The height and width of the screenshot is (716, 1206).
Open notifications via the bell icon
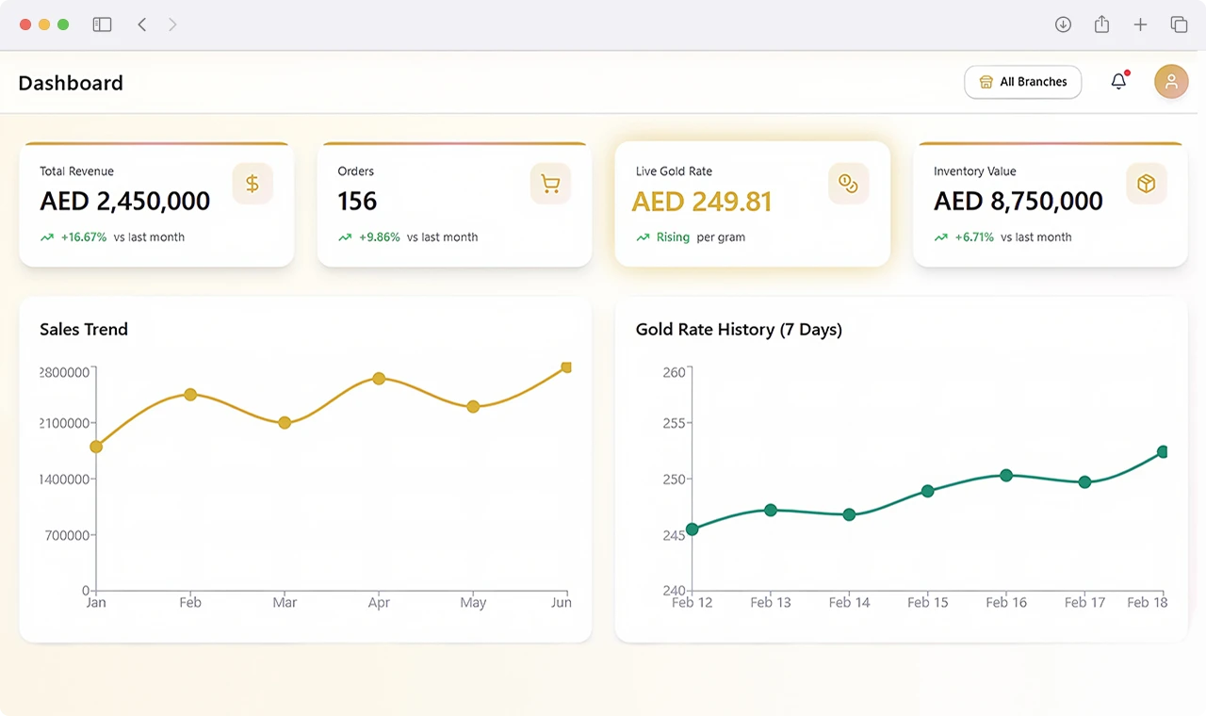click(x=1118, y=81)
